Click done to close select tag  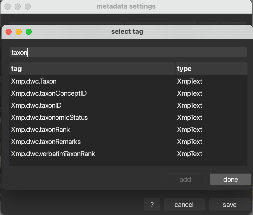[x=230, y=179]
